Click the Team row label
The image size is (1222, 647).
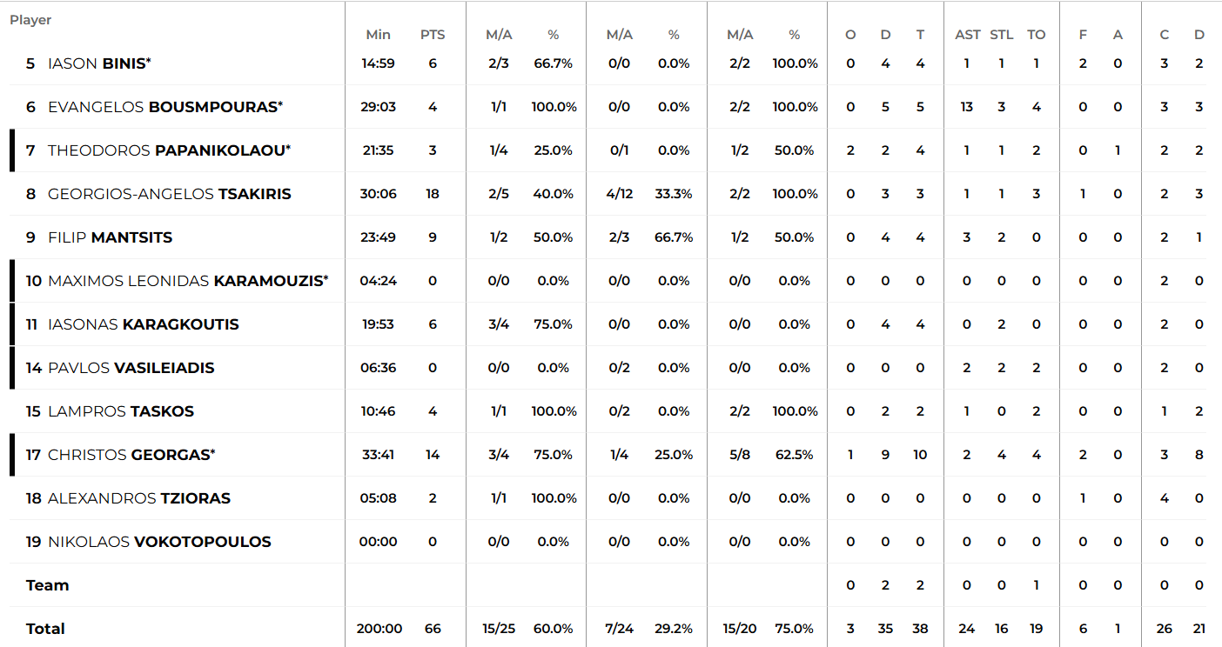click(48, 585)
